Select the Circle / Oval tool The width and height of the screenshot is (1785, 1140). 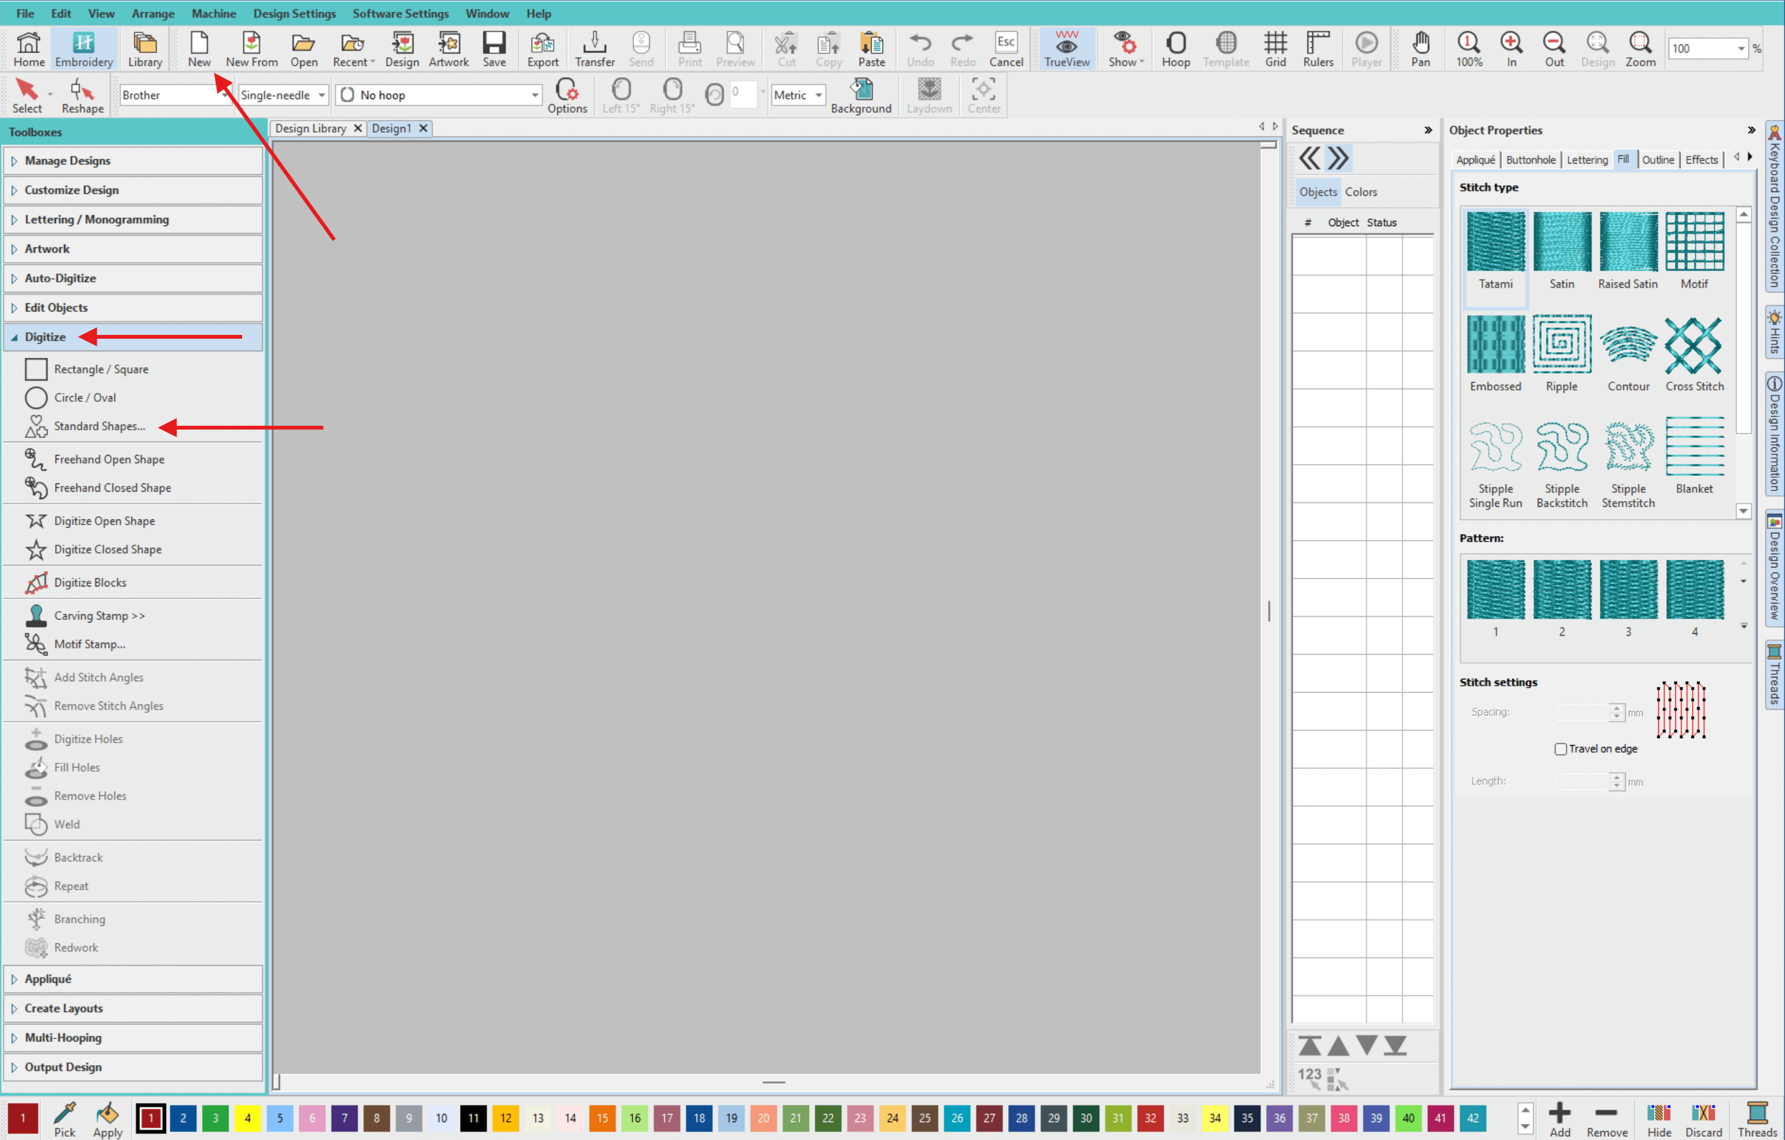85,397
